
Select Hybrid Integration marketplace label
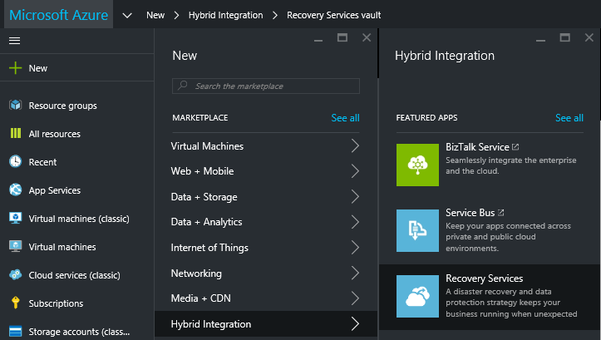(x=211, y=324)
